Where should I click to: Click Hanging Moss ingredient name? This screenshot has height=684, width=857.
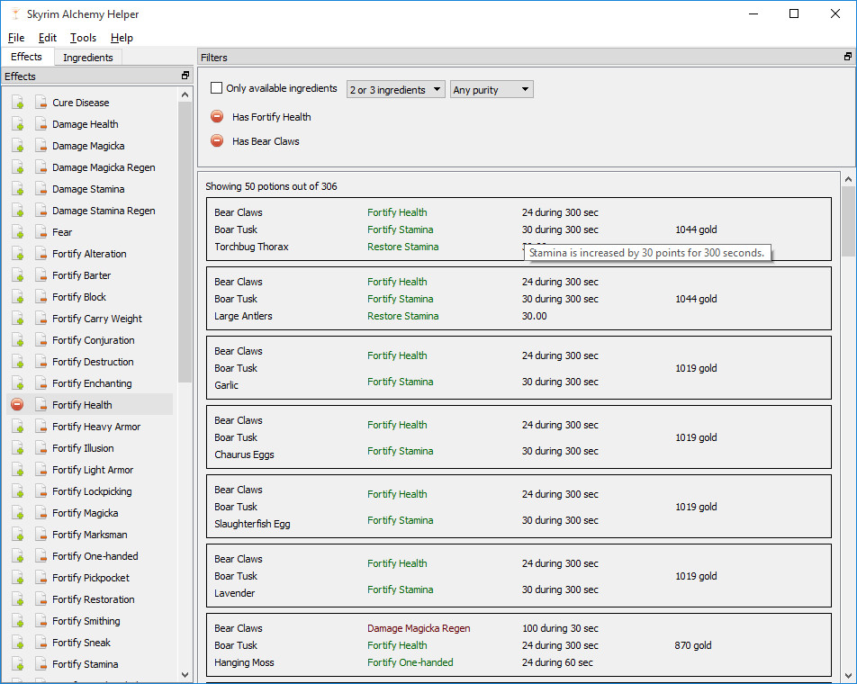pyautogui.click(x=244, y=662)
